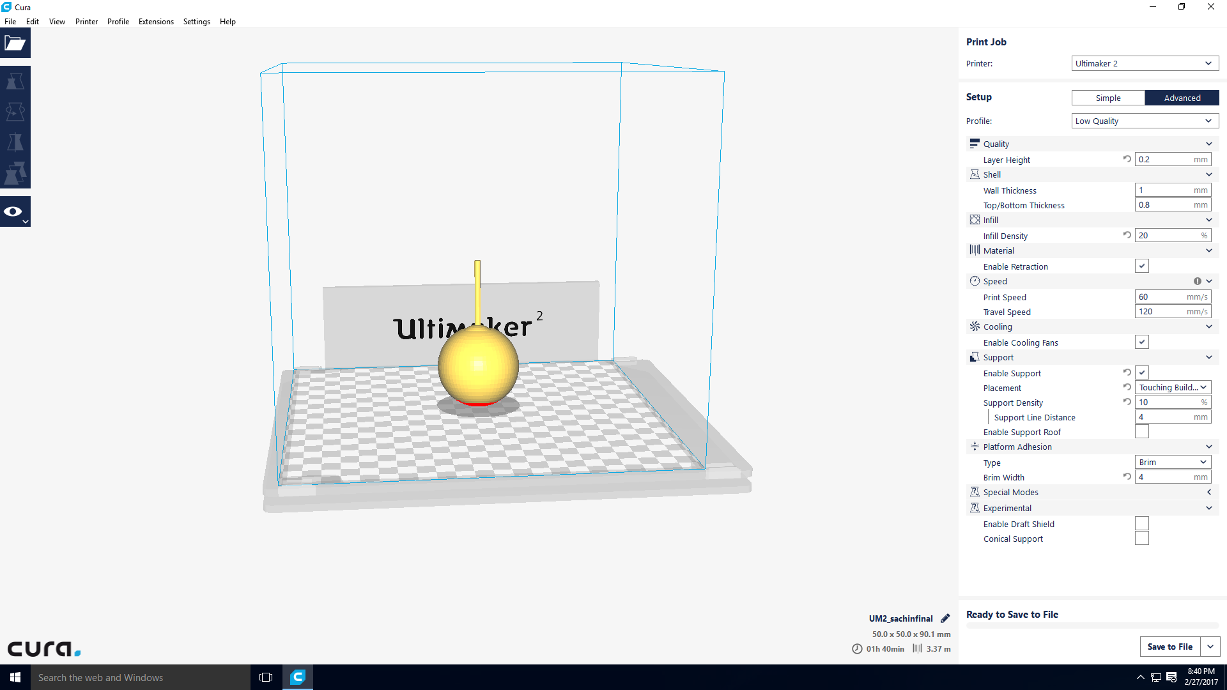This screenshot has height=690, width=1227.
Task: Reset Layer Height to default value
Action: point(1127,159)
